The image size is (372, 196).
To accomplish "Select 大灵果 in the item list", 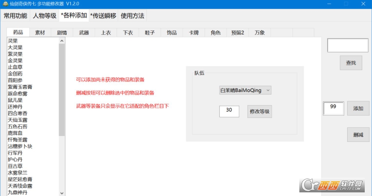I will coord(15,48).
